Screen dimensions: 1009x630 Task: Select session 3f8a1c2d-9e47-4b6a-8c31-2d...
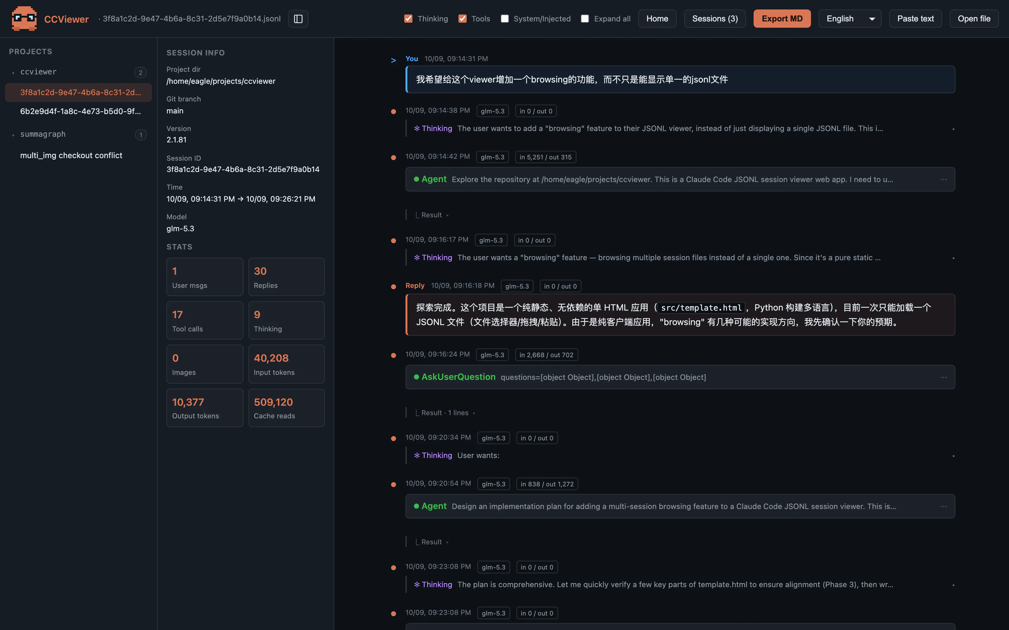click(79, 93)
